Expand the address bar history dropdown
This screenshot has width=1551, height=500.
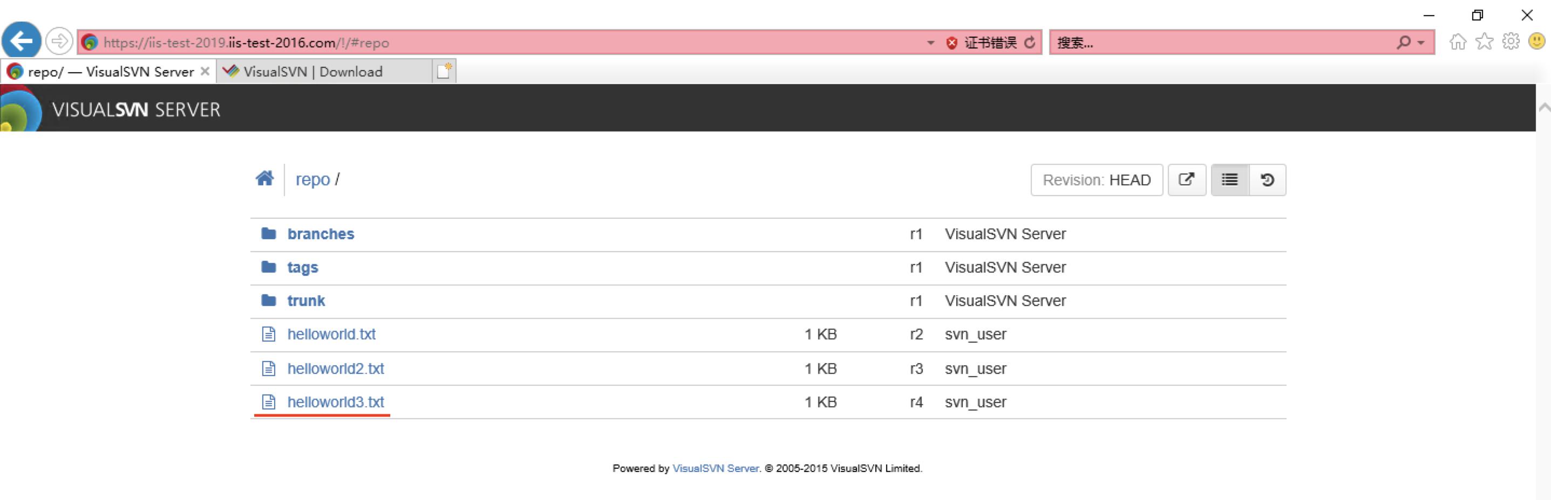(x=931, y=43)
